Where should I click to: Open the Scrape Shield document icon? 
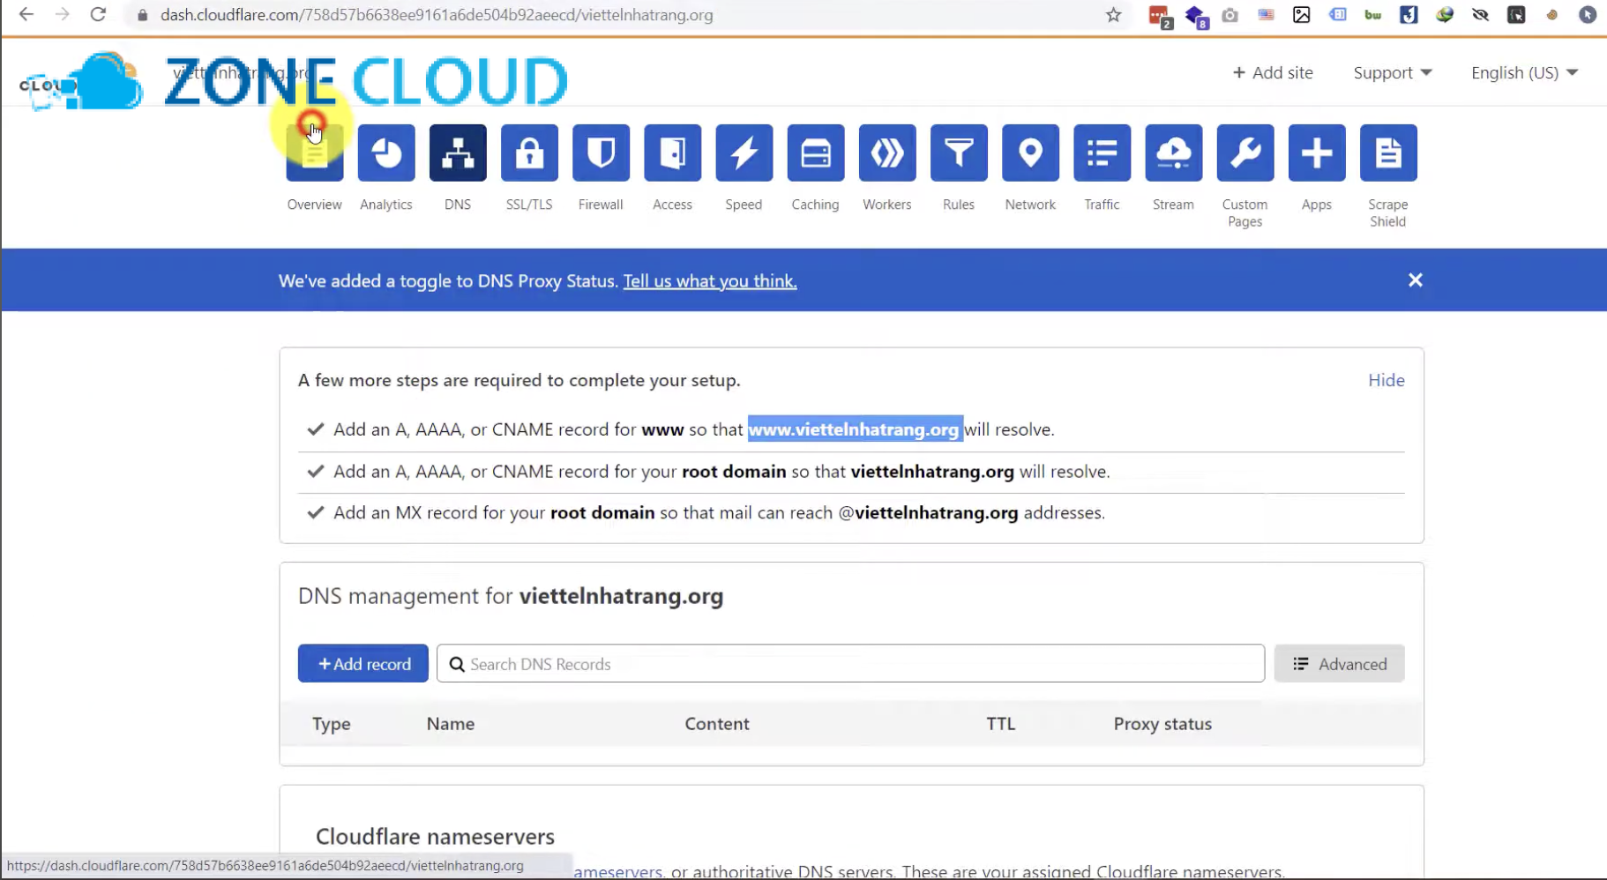pyautogui.click(x=1387, y=153)
